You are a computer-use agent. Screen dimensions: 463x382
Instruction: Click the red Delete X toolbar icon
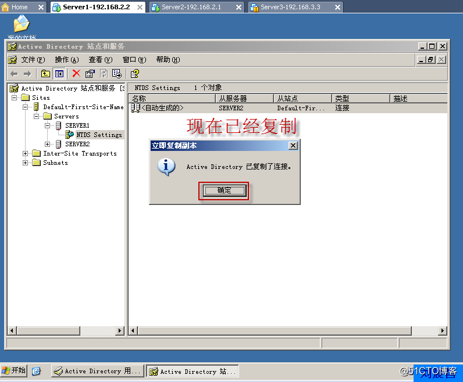[x=76, y=73]
